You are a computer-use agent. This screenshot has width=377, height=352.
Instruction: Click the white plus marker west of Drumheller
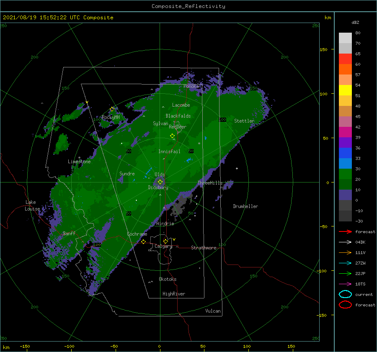tap(237, 168)
